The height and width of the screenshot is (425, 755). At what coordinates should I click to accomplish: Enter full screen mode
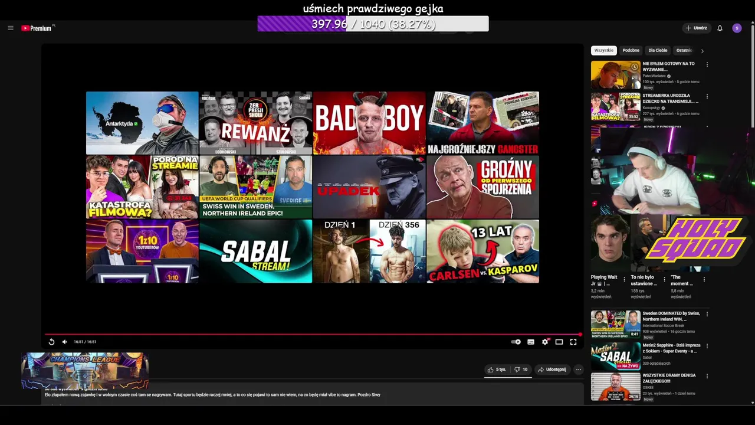[x=573, y=342]
